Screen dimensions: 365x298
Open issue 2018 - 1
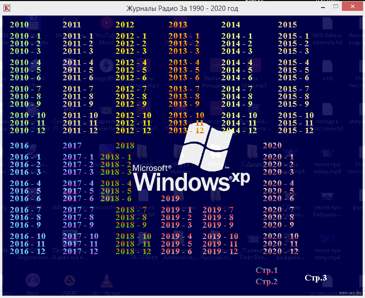tap(116, 157)
